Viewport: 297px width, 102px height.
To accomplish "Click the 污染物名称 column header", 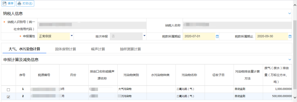I will coord(190,75).
